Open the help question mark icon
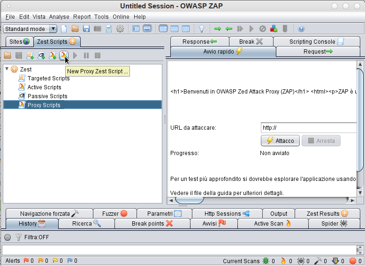 tap(301, 29)
